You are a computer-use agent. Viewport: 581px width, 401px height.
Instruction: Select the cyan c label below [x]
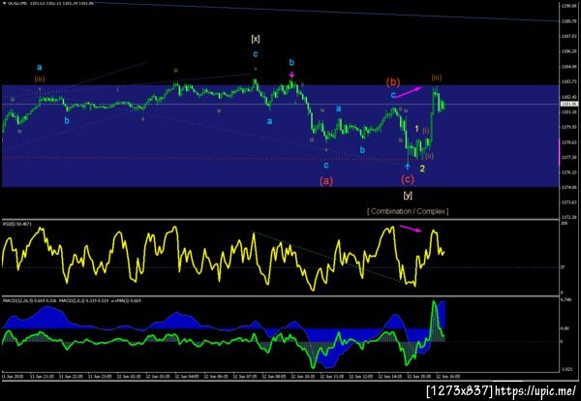coord(256,54)
